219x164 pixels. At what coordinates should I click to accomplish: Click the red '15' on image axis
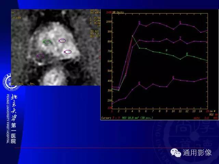[x=207, y=111]
